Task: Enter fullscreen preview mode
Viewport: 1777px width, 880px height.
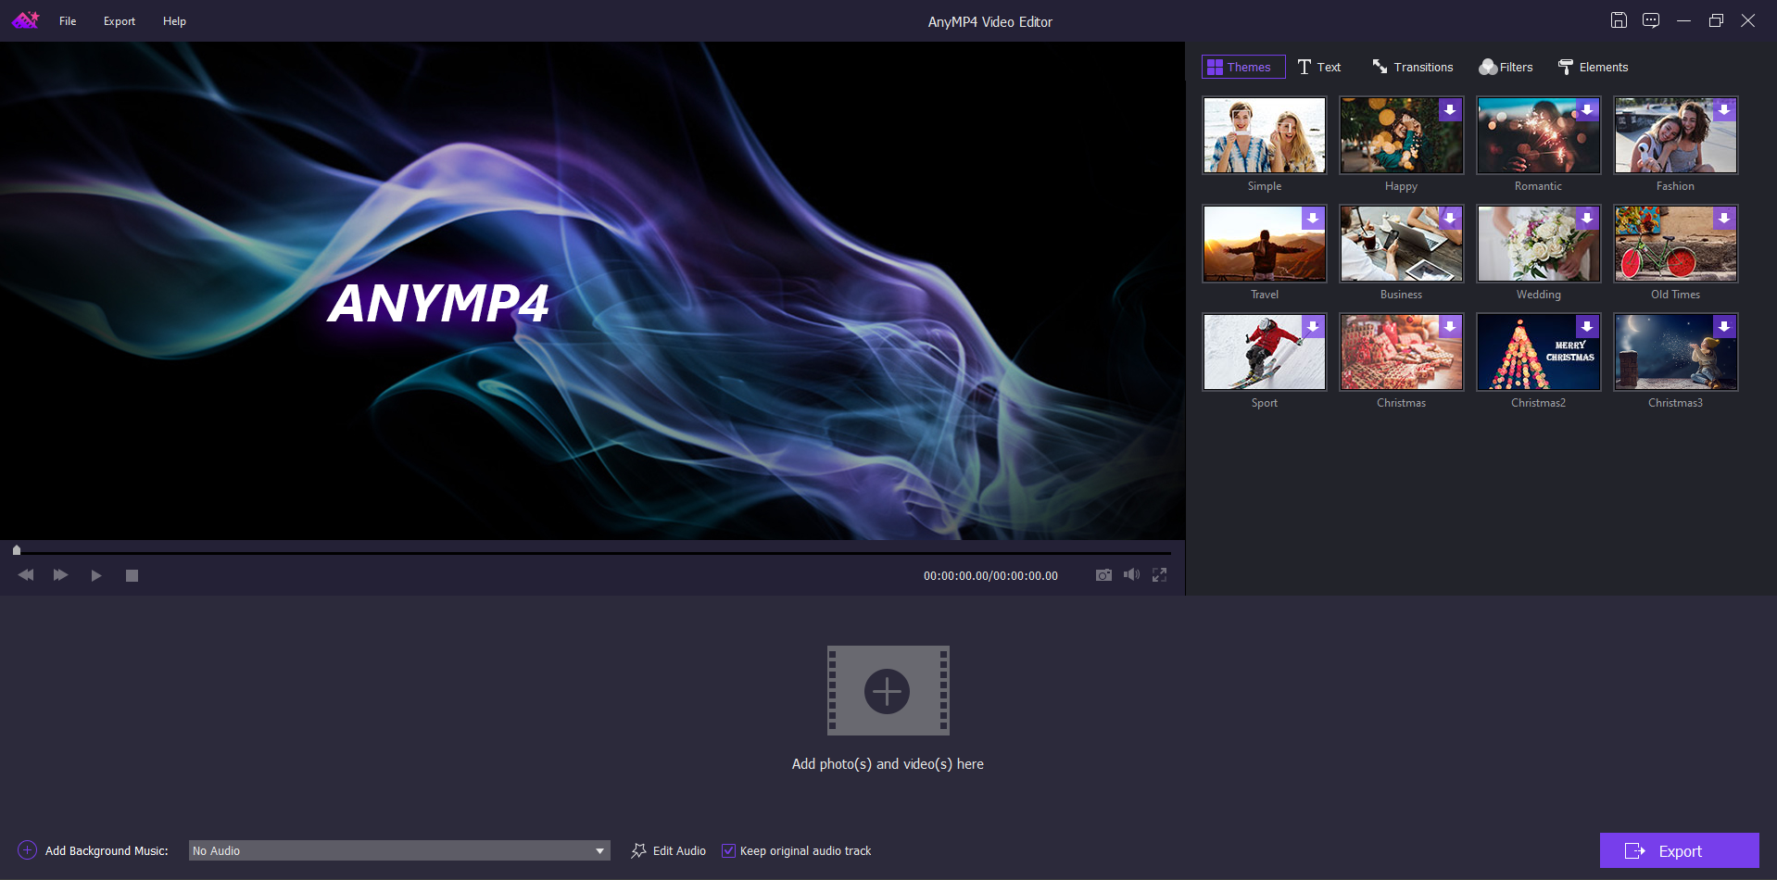Action: pos(1159,575)
